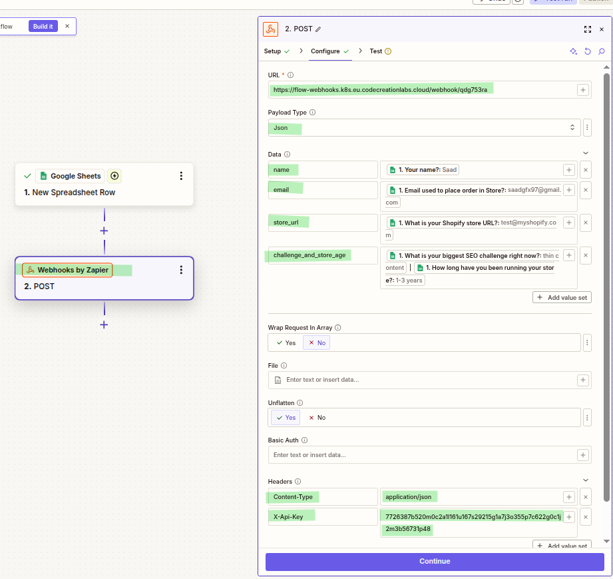Click the AI sparkle icon in the tab bar
This screenshot has width=613, height=579.
pyautogui.click(x=573, y=51)
